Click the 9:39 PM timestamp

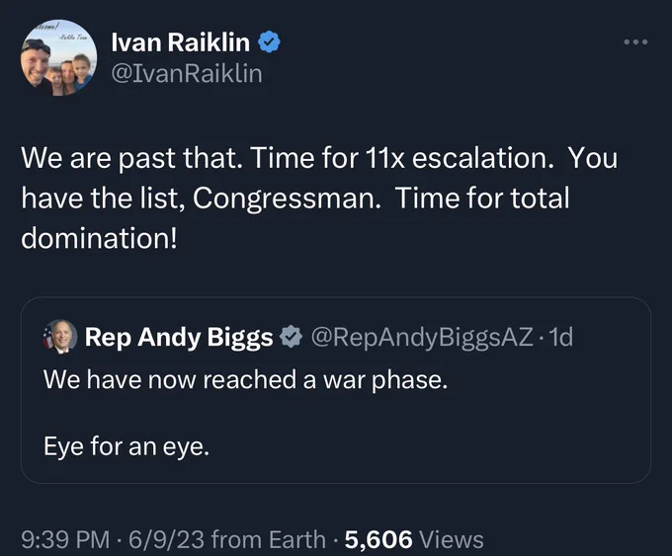65,539
